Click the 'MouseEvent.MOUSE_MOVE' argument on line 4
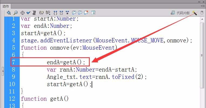 (129, 40)
